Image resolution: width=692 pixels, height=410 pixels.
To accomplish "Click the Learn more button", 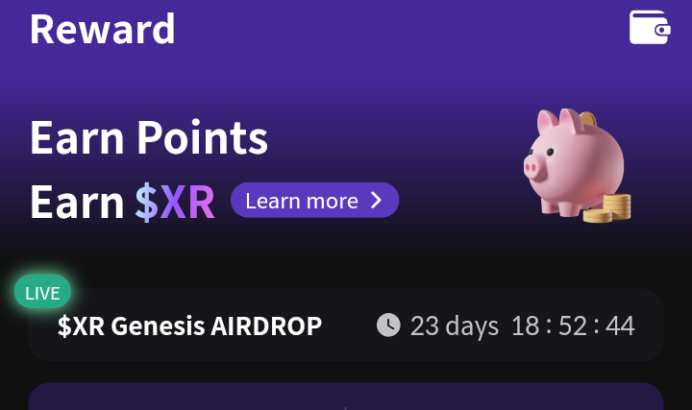I will [314, 200].
